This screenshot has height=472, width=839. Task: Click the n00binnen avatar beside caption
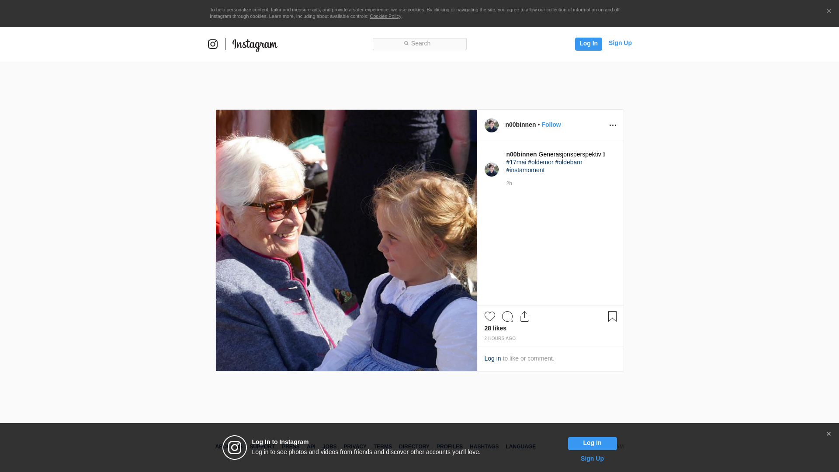[491, 170]
